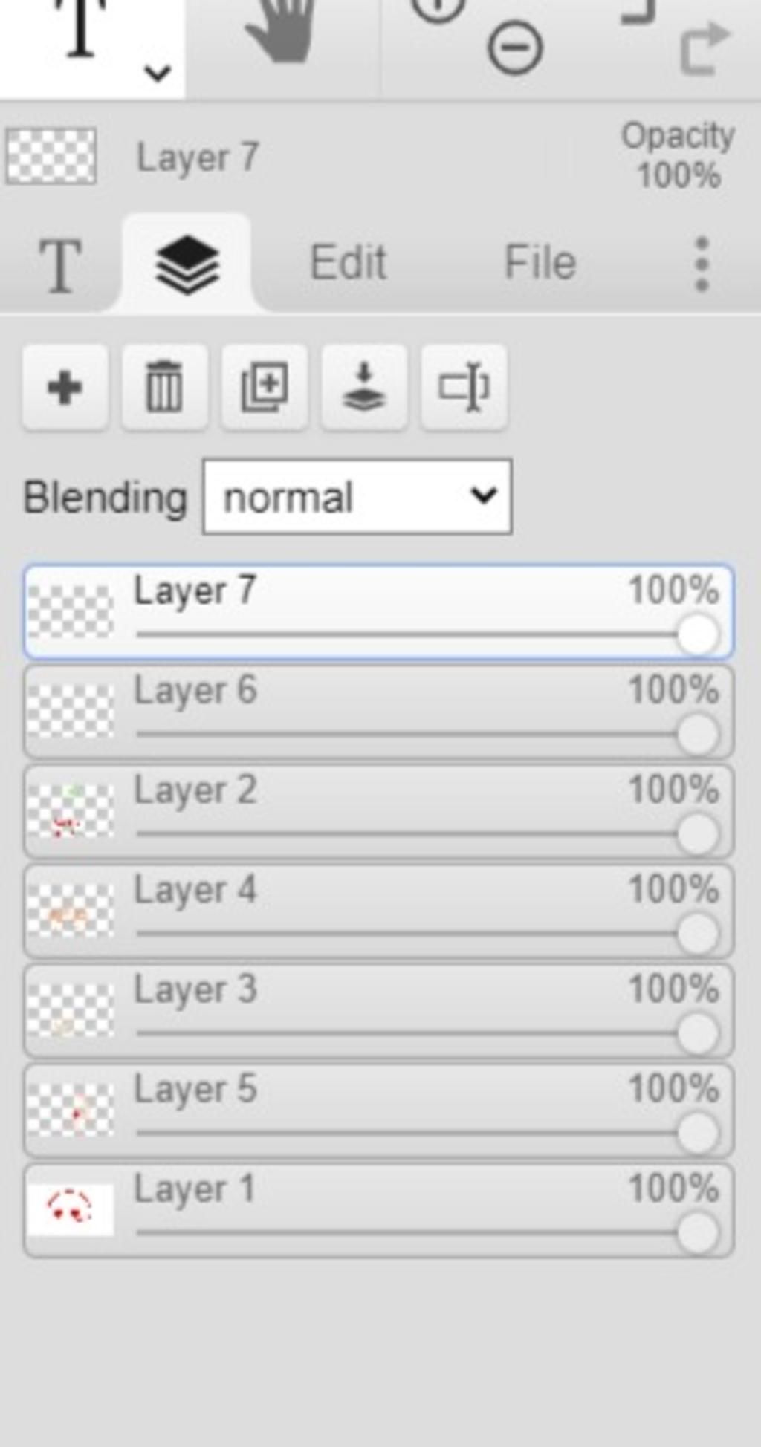Switch to the File tab
Viewport: 761px width, 1447px height.
(540, 263)
